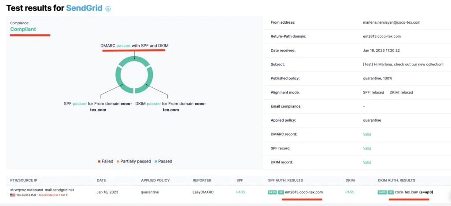Click the alignment equals icon for em2813.coco-tex.com

281,192
